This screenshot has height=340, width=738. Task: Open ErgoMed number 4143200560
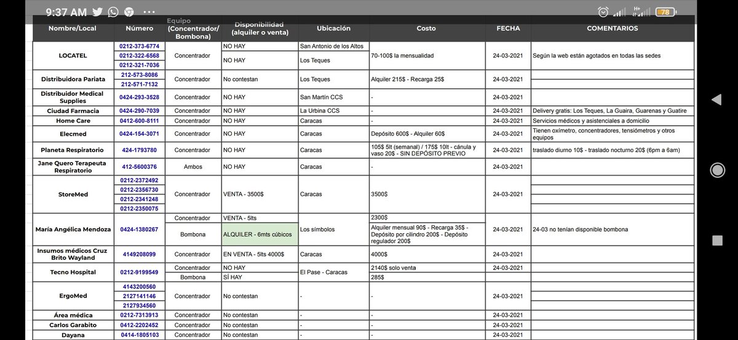pyautogui.click(x=139, y=287)
